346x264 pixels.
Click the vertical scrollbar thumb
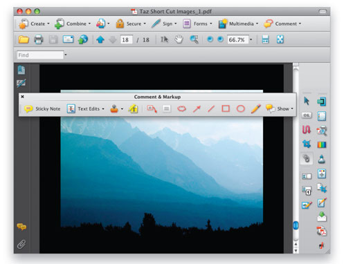point(295,225)
